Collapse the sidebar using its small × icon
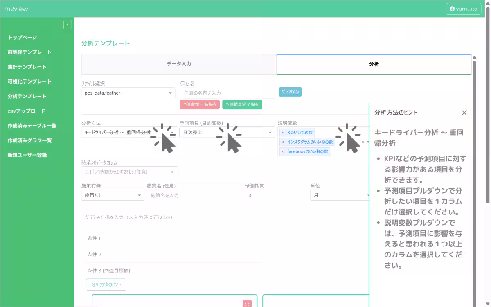This screenshot has height=307, width=491. (68, 25)
